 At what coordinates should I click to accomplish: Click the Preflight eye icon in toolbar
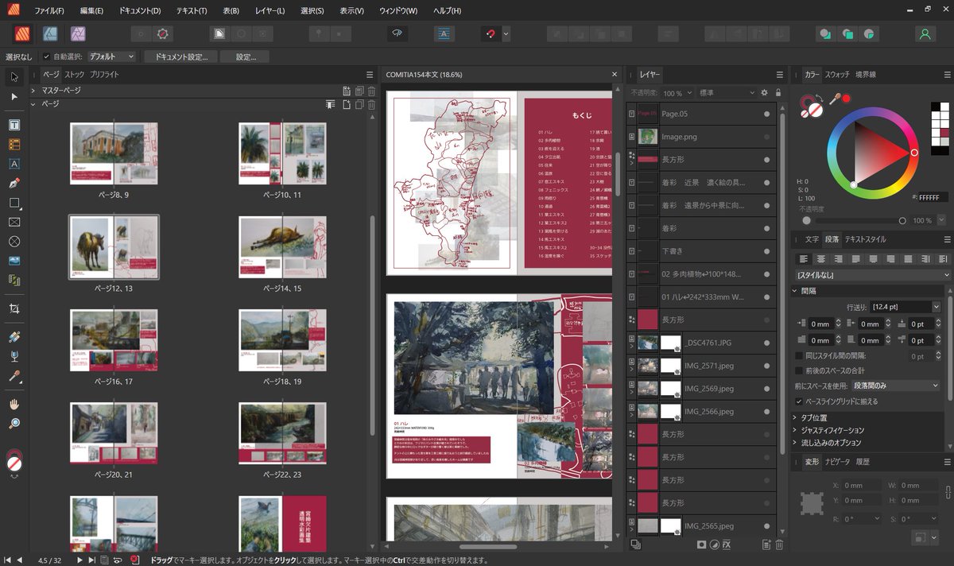click(x=397, y=34)
